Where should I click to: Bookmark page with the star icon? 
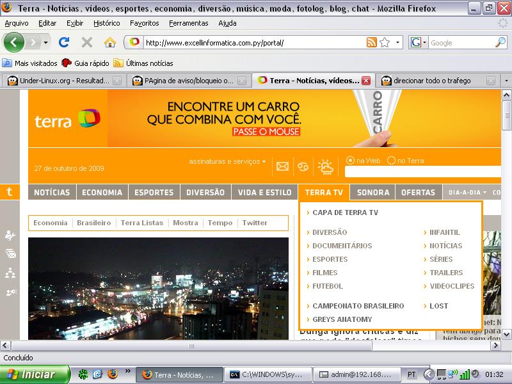[x=385, y=42]
